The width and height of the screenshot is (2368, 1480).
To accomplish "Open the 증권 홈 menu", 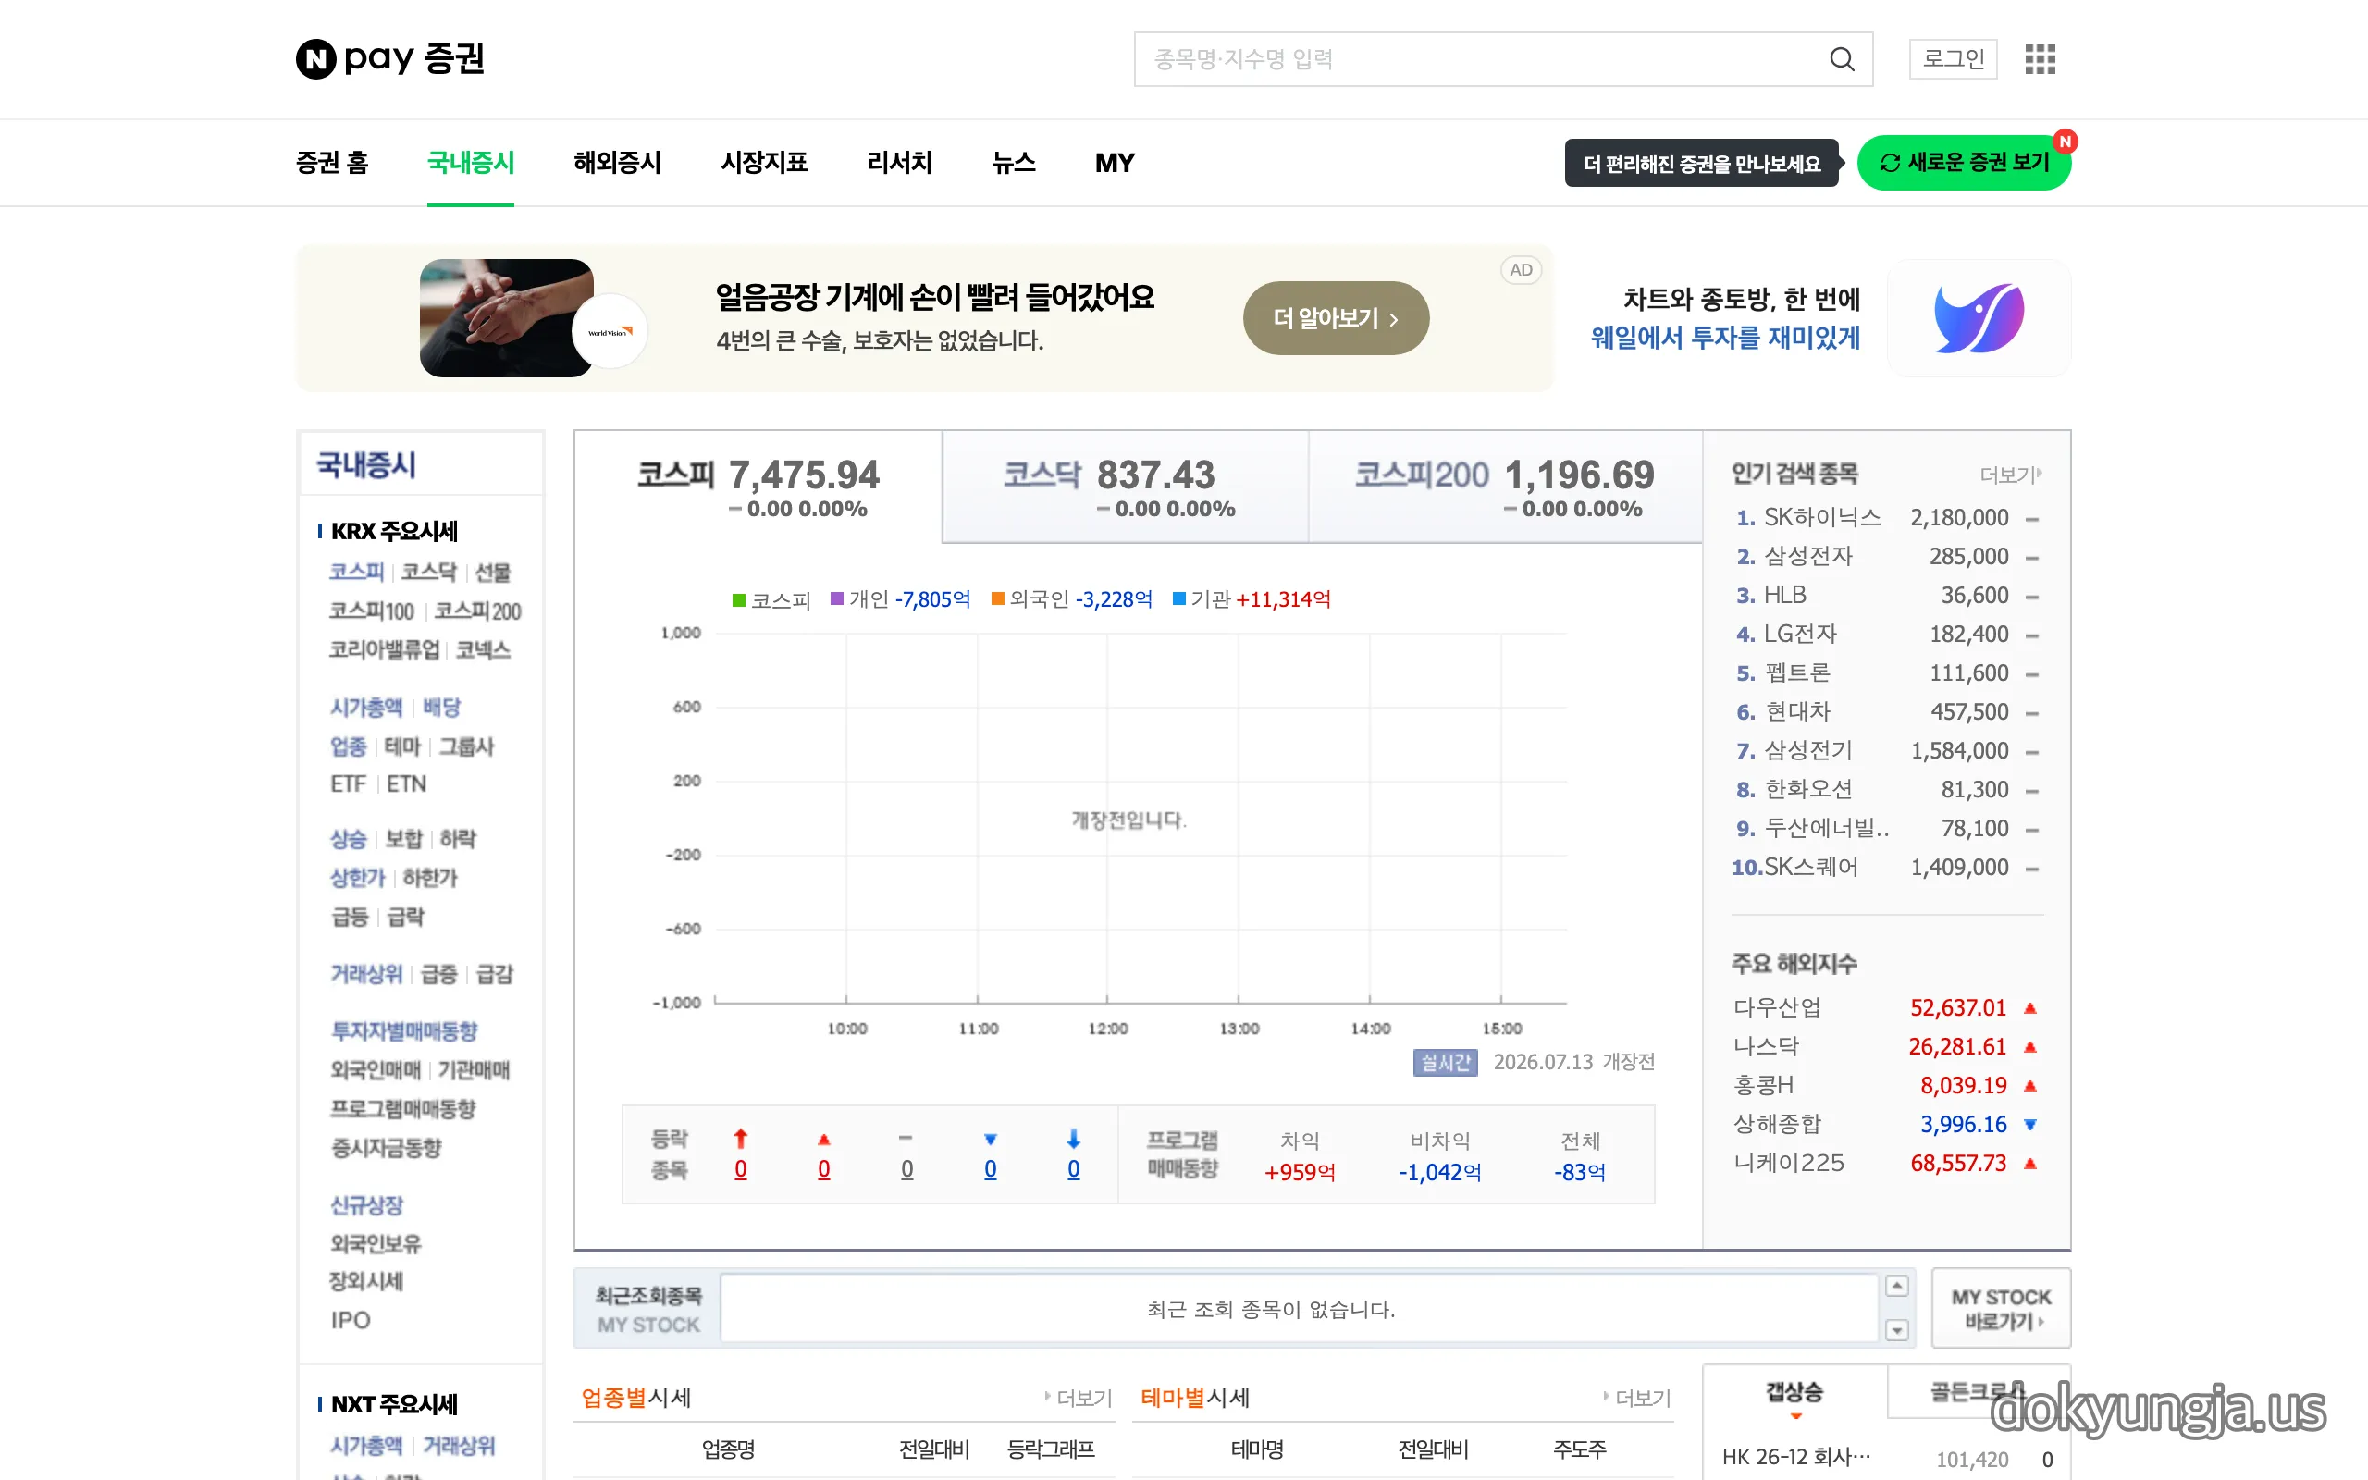I will pos(332,163).
